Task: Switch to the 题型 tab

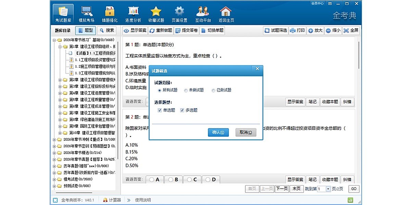Action: (x=85, y=30)
